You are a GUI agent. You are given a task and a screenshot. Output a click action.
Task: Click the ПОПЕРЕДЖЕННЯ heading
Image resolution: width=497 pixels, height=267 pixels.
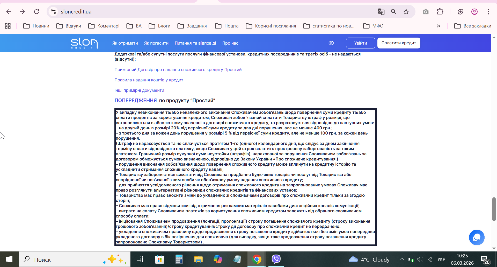tap(136, 101)
